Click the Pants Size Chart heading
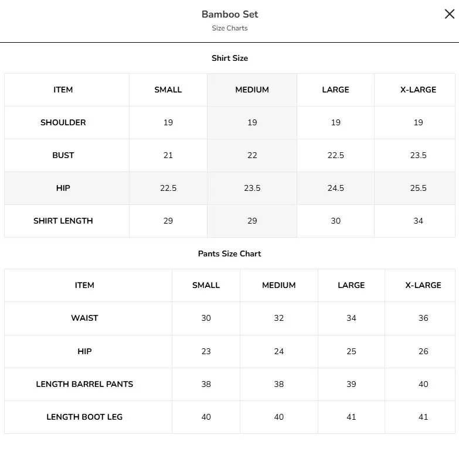Viewport: 459px width, 449px height. [x=230, y=253]
